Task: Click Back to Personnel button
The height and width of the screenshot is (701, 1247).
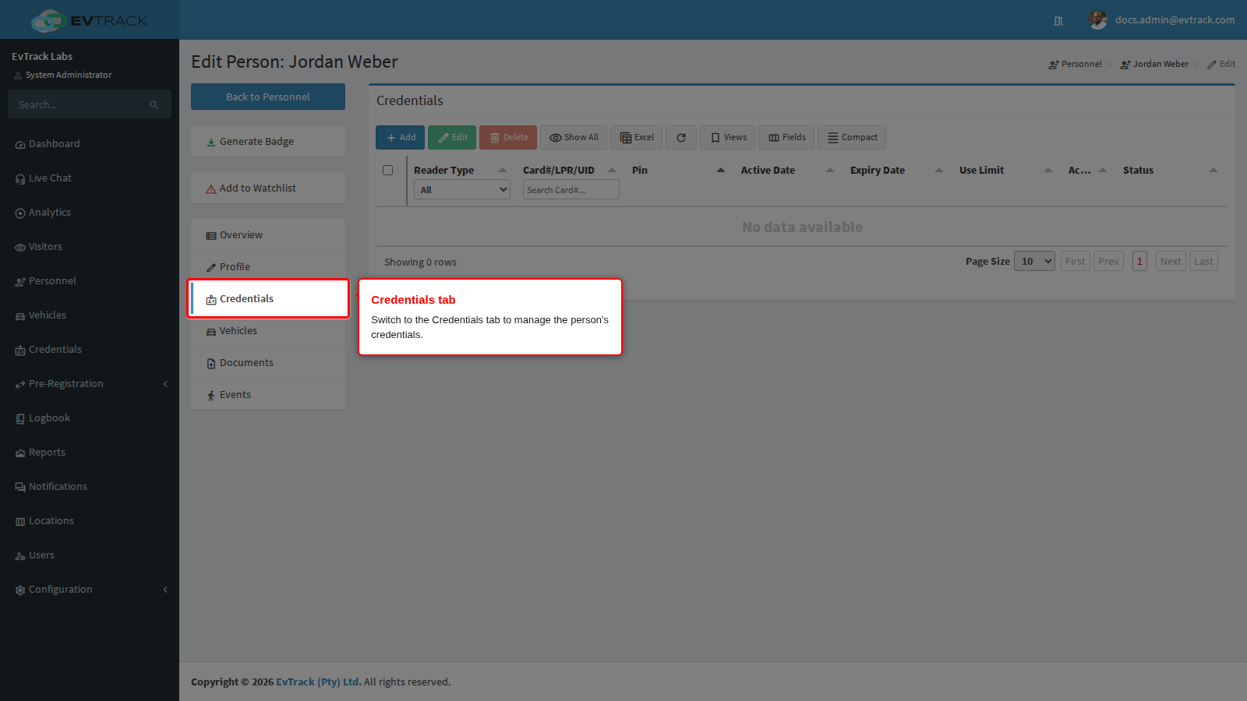Action: pyautogui.click(x=268, y=97)
